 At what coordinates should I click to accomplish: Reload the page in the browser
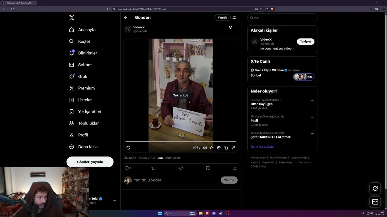point(12,9)
